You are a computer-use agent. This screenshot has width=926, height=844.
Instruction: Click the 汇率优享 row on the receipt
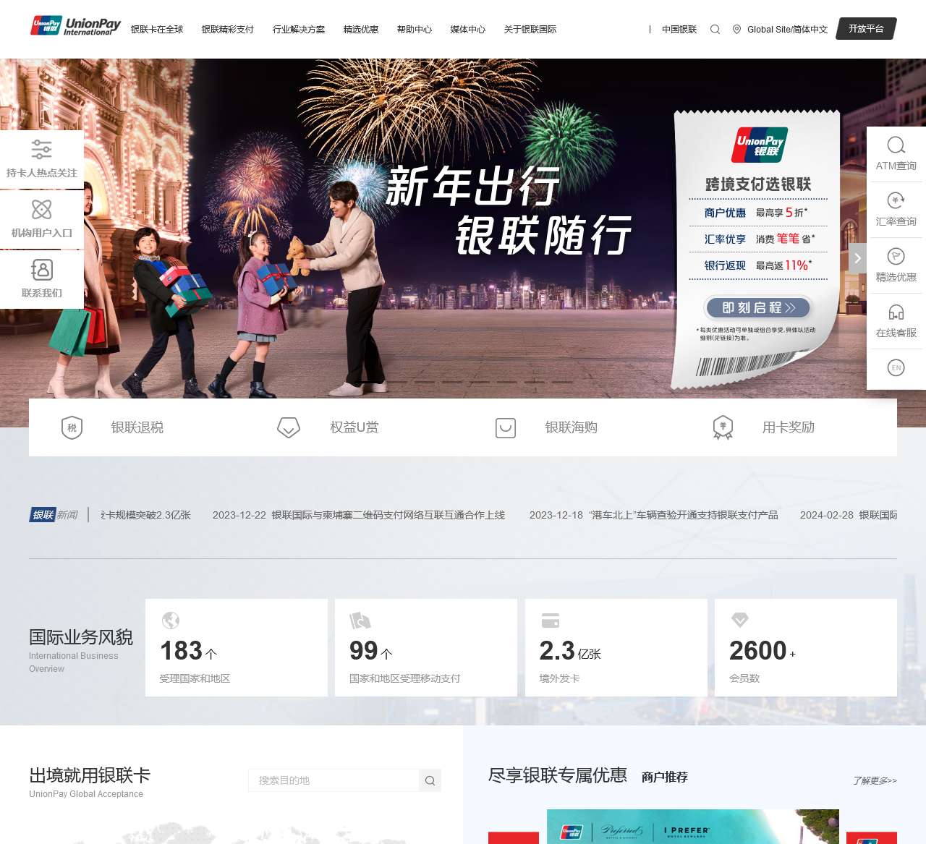pos(757,239)
